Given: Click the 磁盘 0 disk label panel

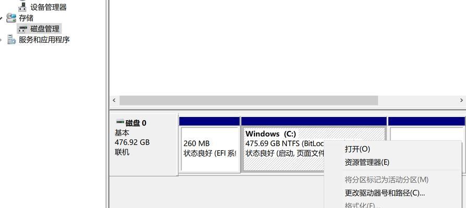Looking at the screenshot, I should coord(143,143).
